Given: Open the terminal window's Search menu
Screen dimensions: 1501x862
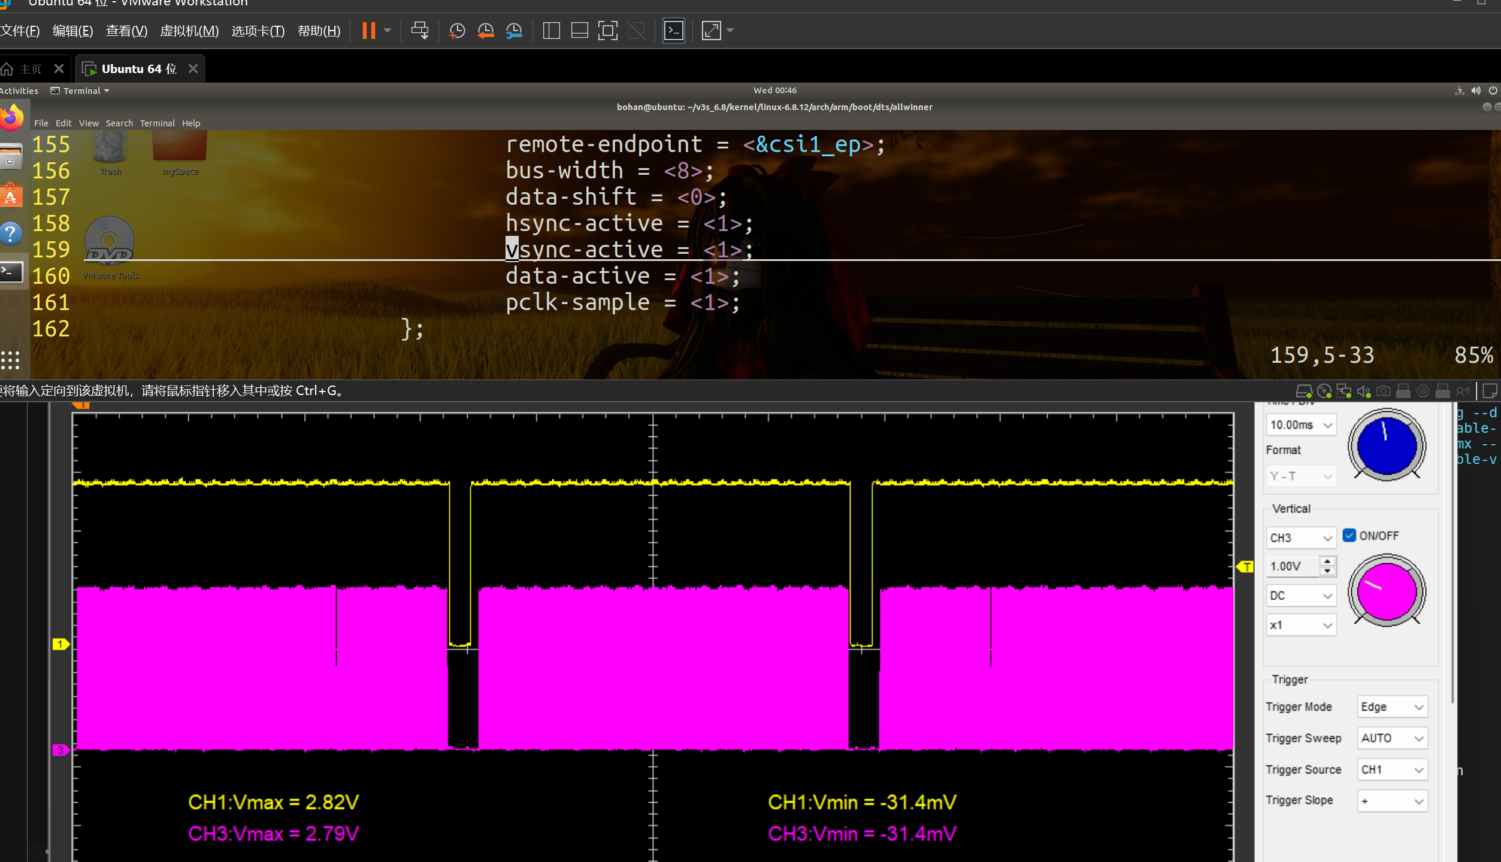Looking at the screenshot, I should 119,123.
